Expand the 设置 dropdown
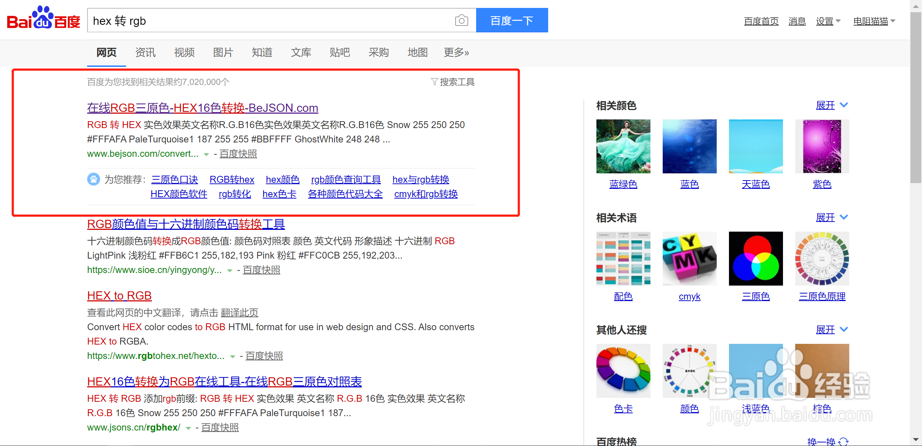Viewport: 922px width, 446px height. [x=828, y=21]
